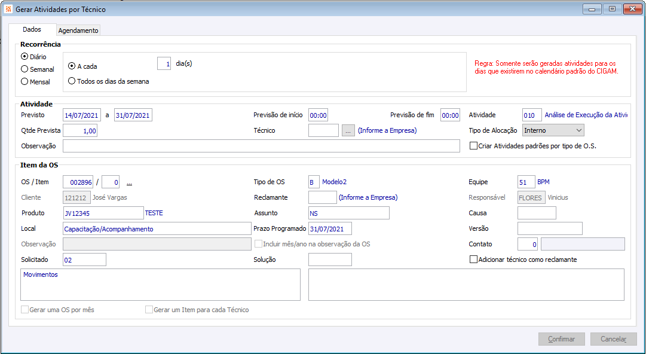Switch to the Agendamento tab
The width and height of the screenshot is (646, 354).
tap(78, 30)
